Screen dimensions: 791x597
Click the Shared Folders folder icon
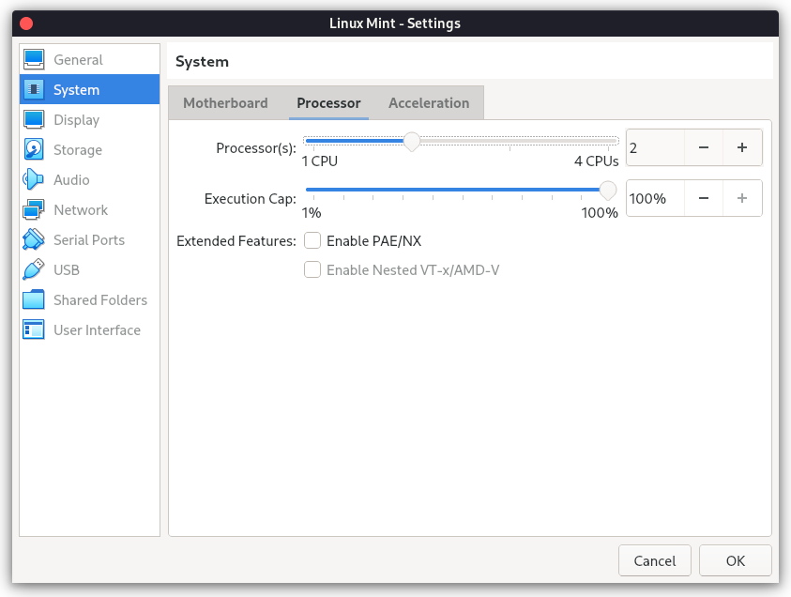34,299
